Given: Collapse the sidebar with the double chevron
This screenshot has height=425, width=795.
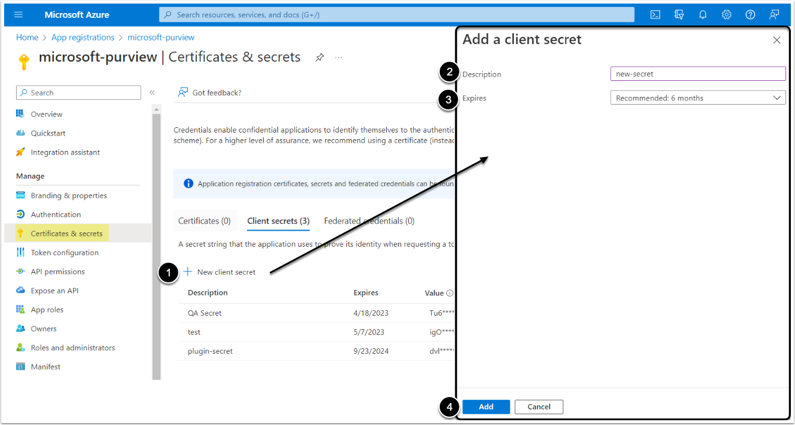Looking at the screenshot, I should tap(152, 93).
